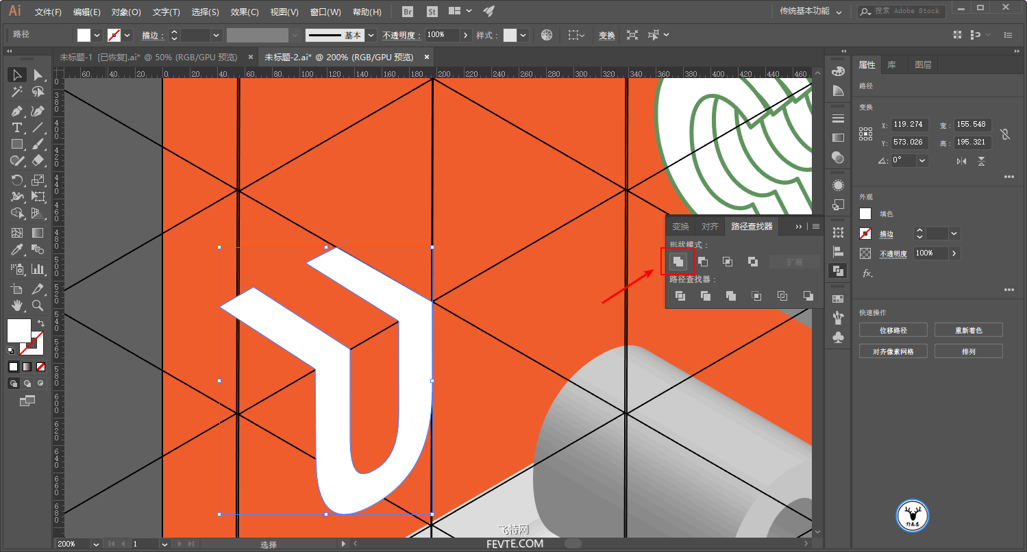Select the Type tool
Screen dimensions: 1027x552
(x=17, y=127)
